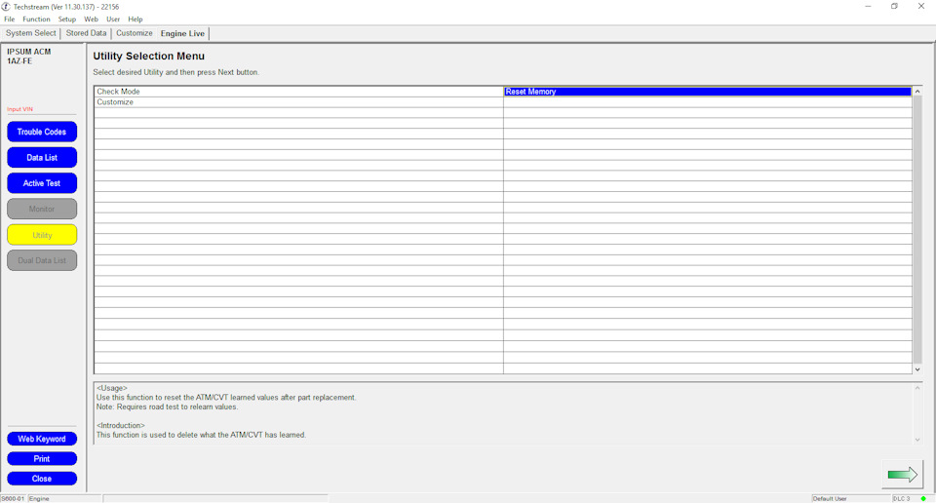Select the Check Mode utility row
The image size is (936, 503).
[298, 92]
